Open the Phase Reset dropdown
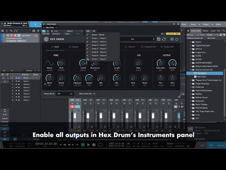 coord(65,93)
